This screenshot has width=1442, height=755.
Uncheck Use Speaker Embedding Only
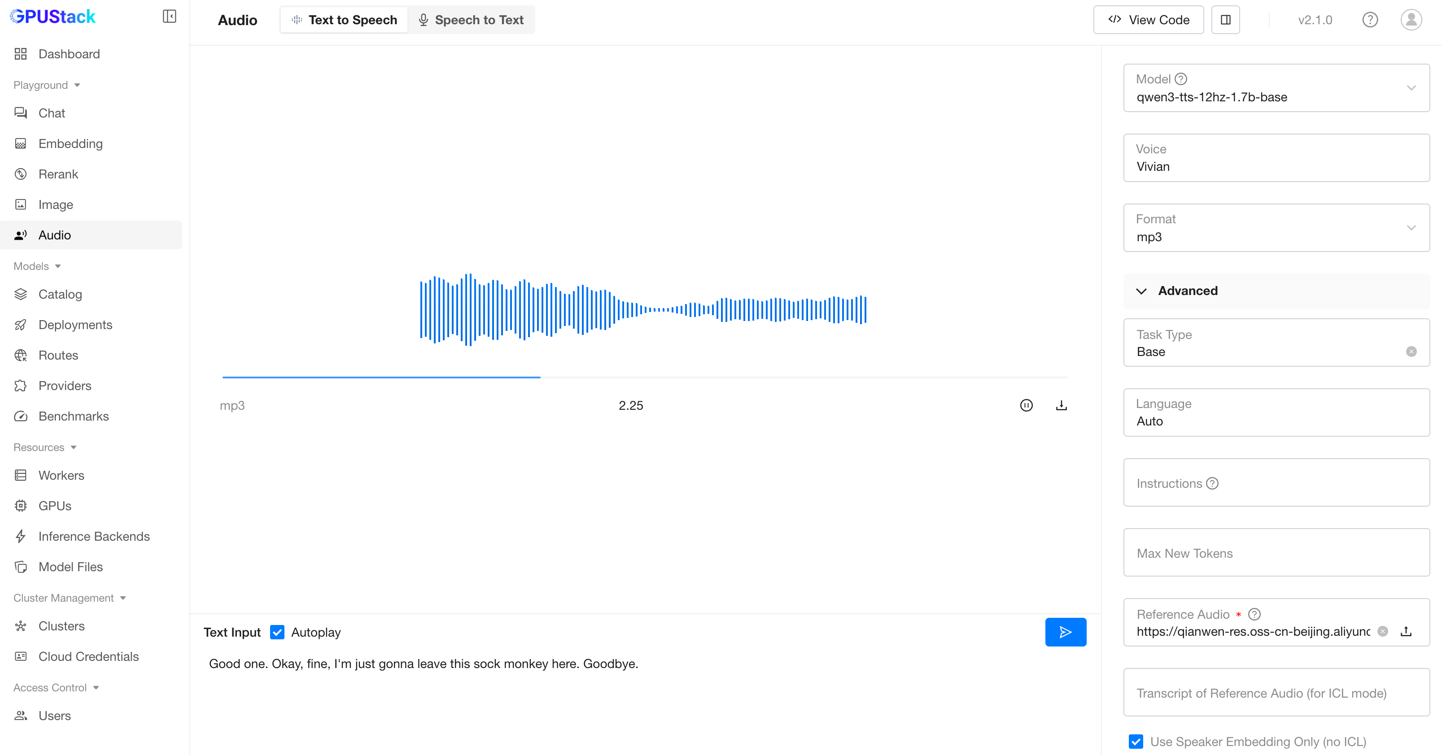pyautogui.click(x=1136, y=742)
